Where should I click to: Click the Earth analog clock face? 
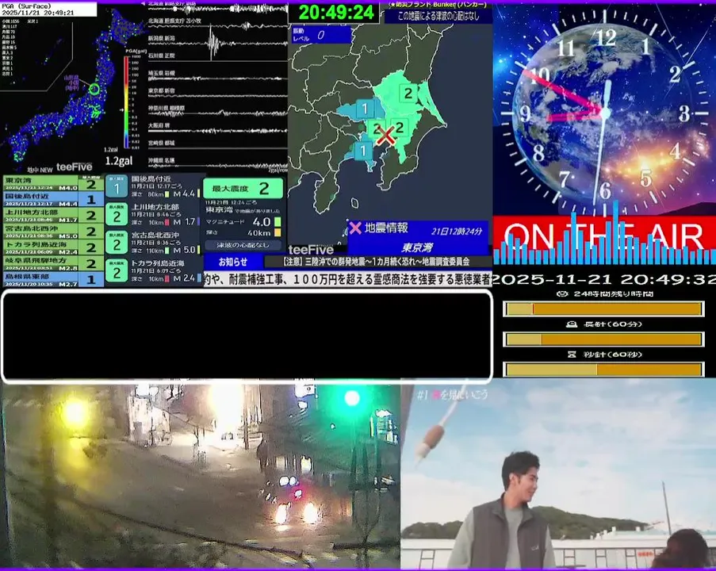pyautogui.click(x=604, y=113)
